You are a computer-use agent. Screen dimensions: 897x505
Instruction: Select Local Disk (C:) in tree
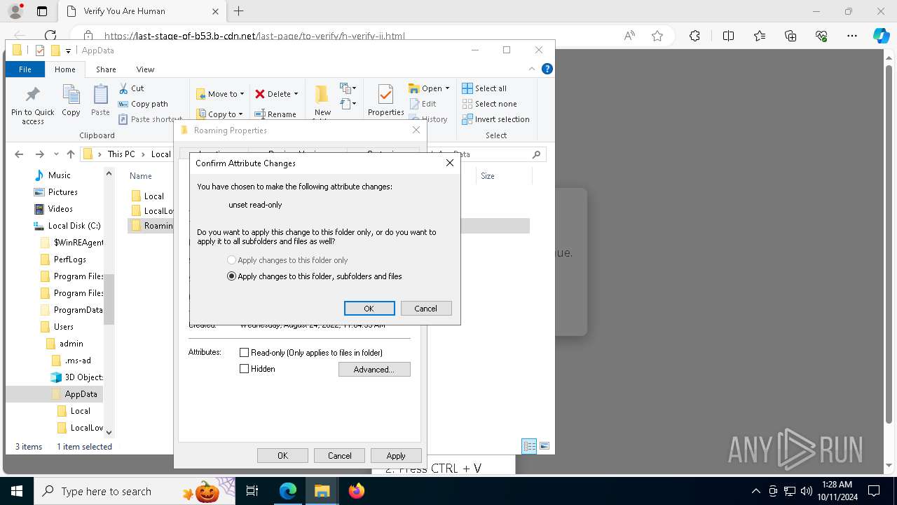click(67, 226)
